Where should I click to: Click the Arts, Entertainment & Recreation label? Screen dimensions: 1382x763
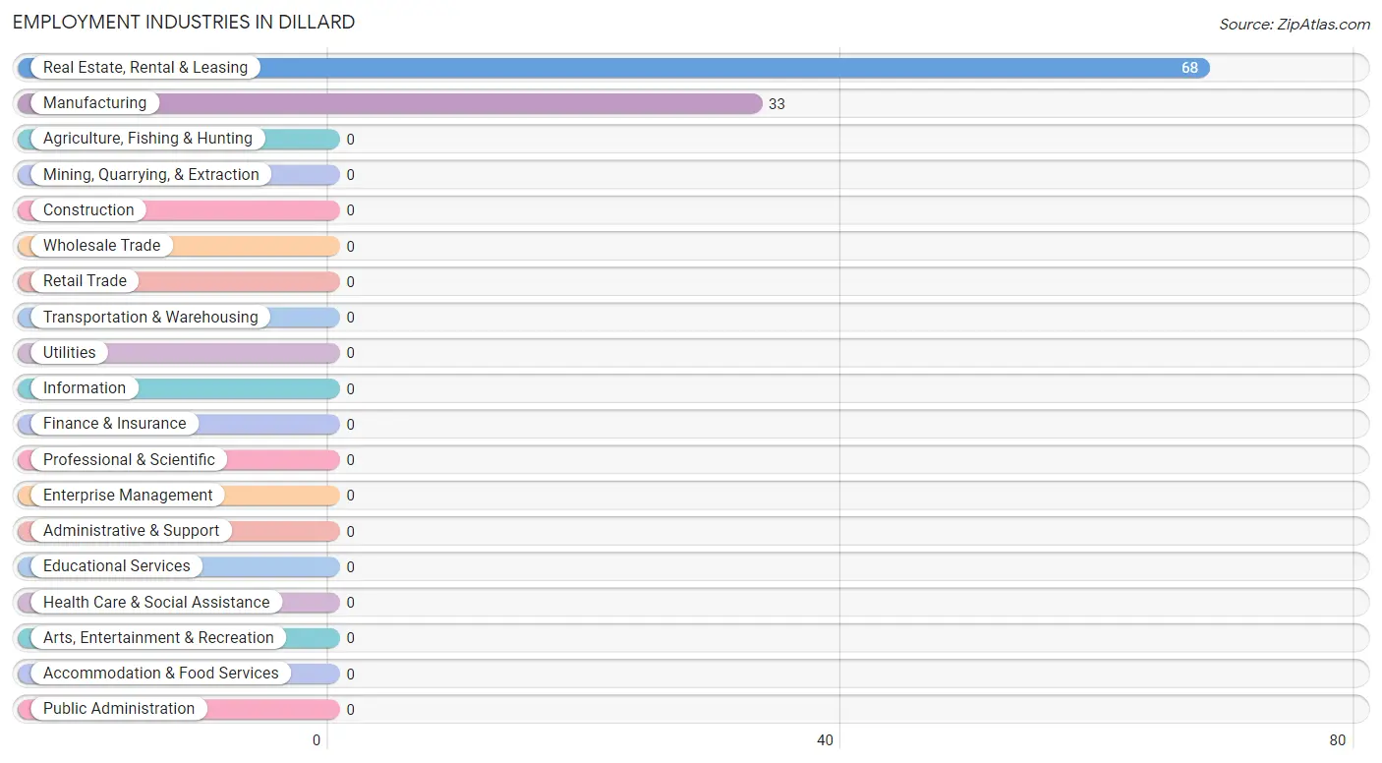(x=158, y=638)
